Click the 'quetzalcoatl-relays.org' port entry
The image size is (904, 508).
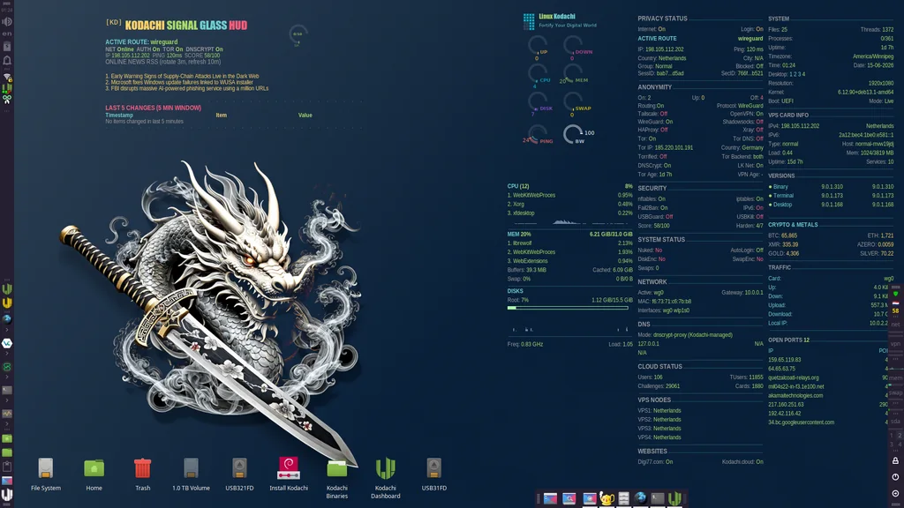pos(794,377)
